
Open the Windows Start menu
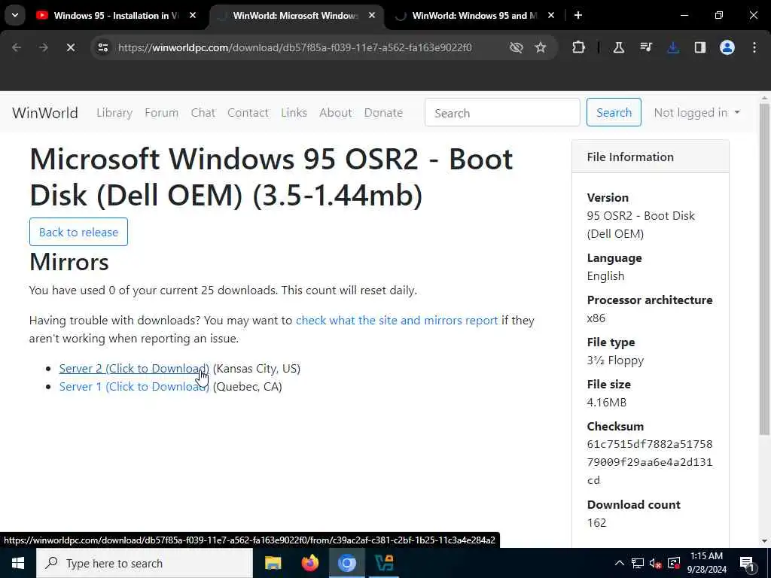click(18, 563)
